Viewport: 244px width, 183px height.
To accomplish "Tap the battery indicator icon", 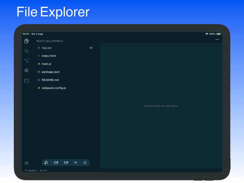I will (219, 34).
